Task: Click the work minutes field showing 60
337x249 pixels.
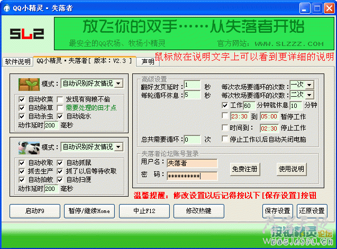Action: [249, 106]
